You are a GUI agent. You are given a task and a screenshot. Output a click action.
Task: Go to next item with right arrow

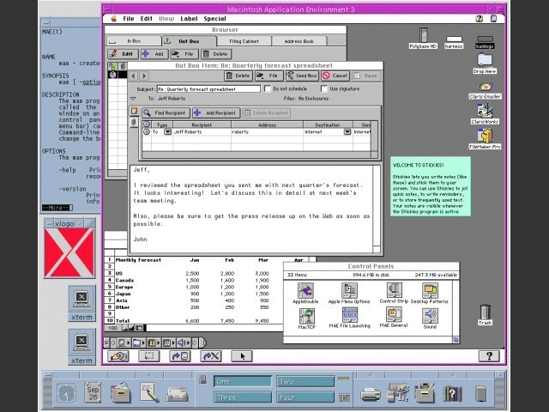(144, 76)
